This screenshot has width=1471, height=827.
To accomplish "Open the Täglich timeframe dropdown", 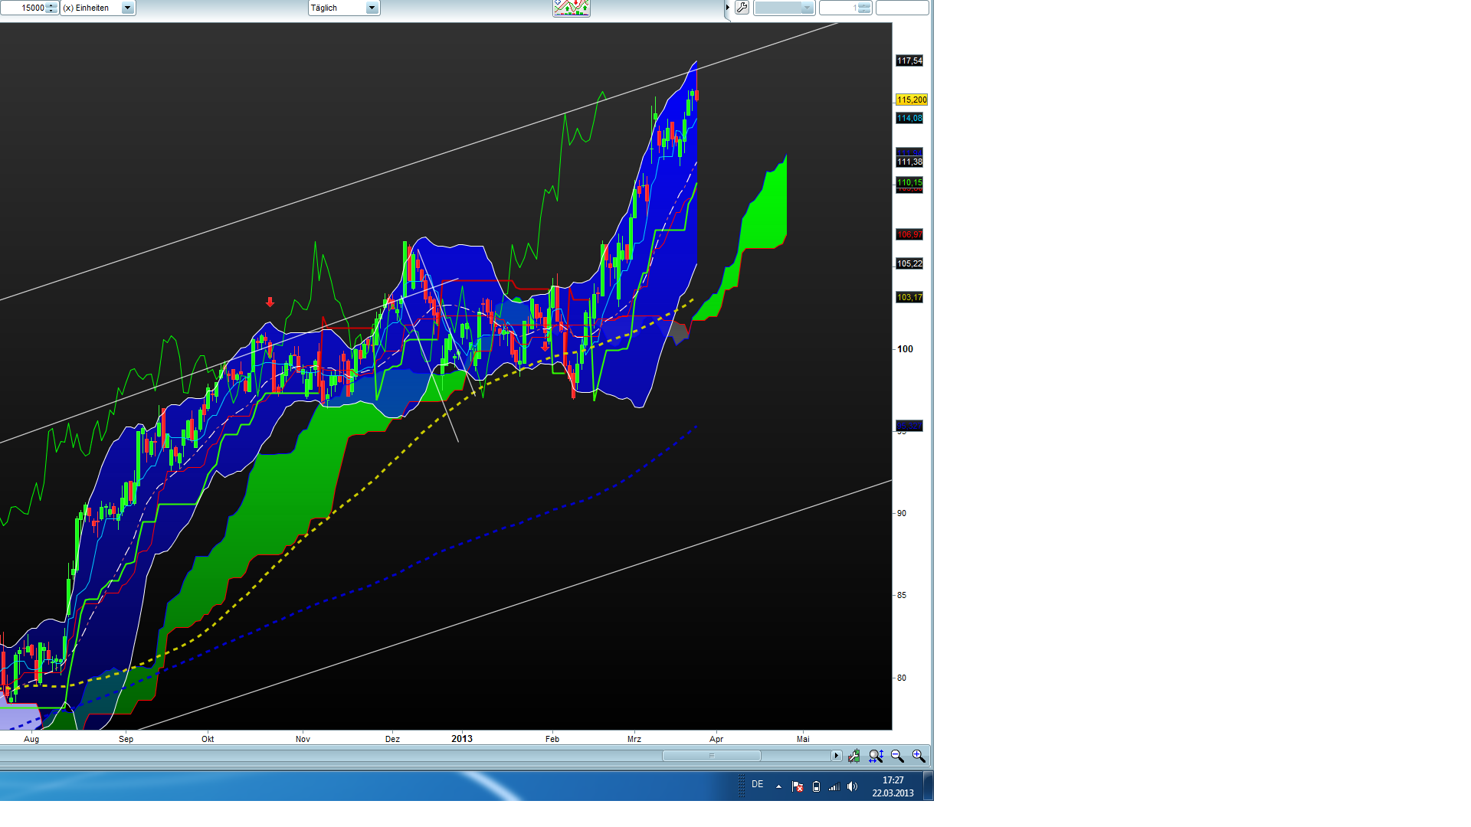I will coord(372,8).
